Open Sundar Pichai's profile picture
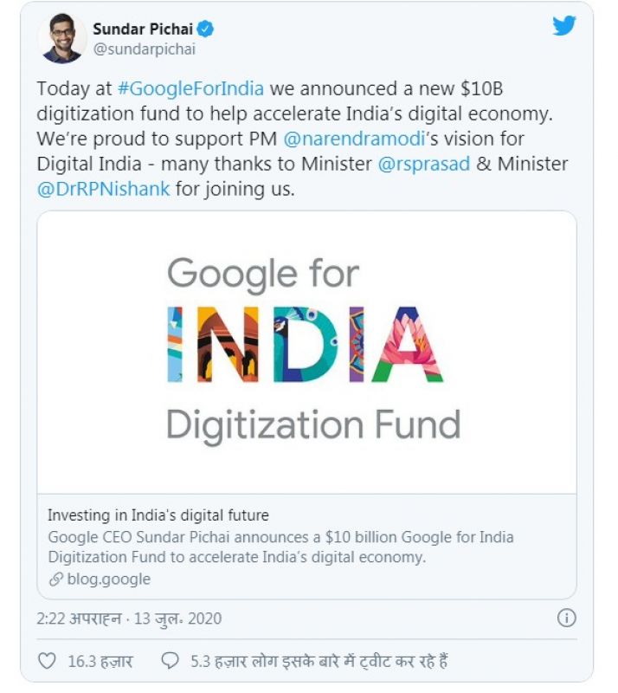Screen dimensions: 618x693 (x=62, y=38)
